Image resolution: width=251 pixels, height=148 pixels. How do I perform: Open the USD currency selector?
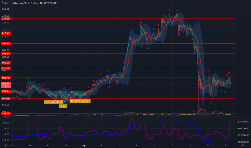click(x=6, y=3)
